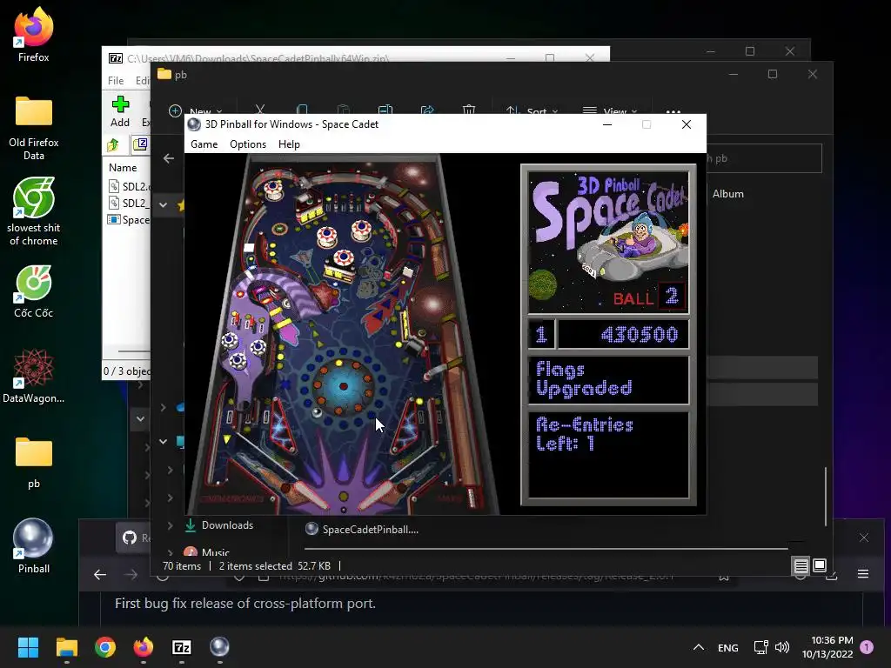The width and height of the screenshot is (891, 668).
Task: Open the slowest shit of chrome shortcut
Action: tap(34, 211)
